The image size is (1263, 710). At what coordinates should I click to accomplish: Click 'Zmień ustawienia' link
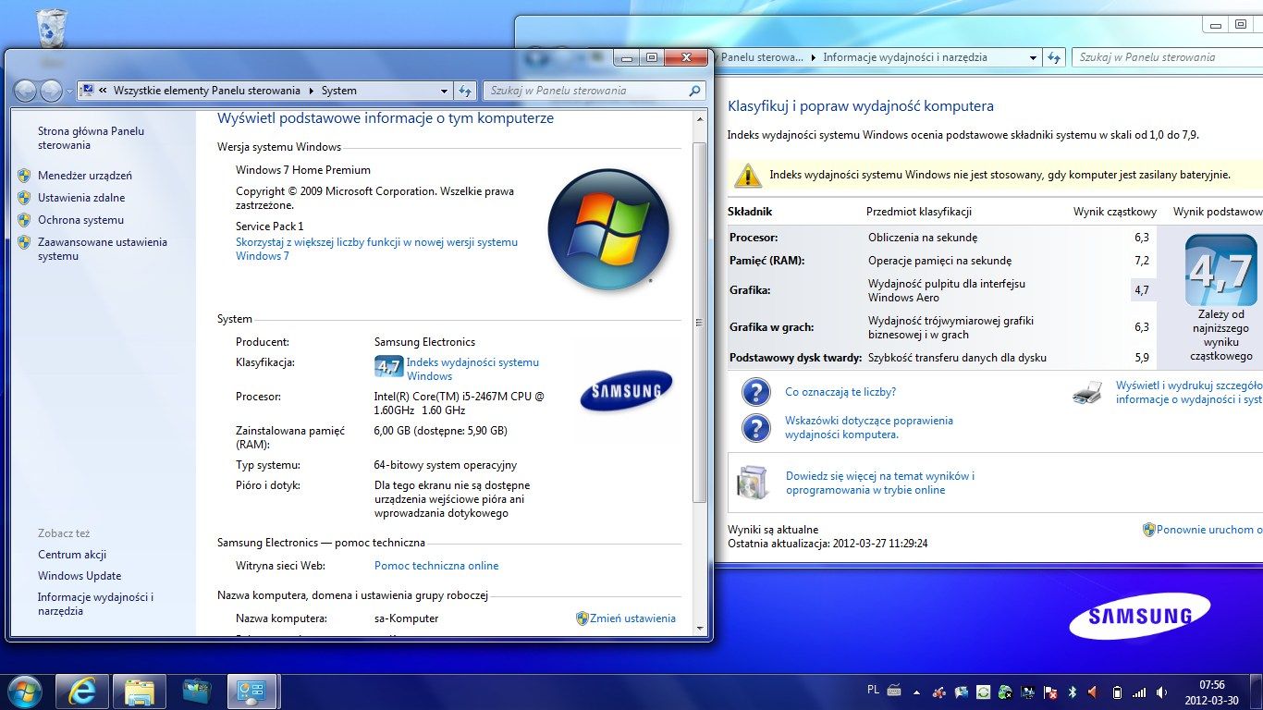click(x=632, y=618)
